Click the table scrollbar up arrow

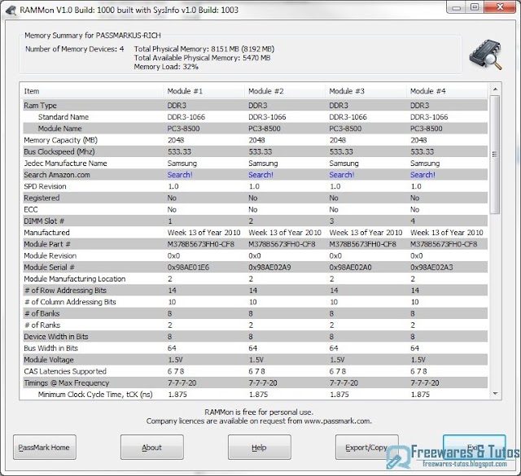[x=495, y=89]
